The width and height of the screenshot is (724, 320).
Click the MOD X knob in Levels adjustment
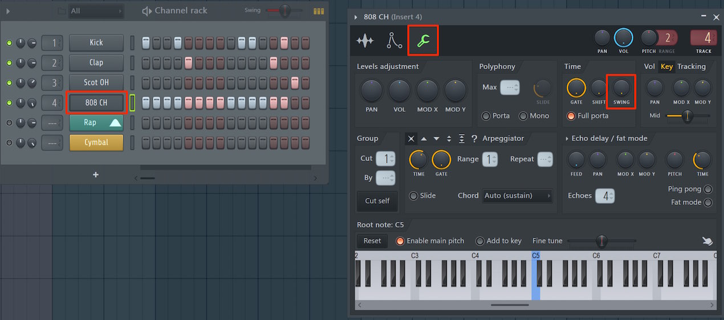(x=427, y=91)
